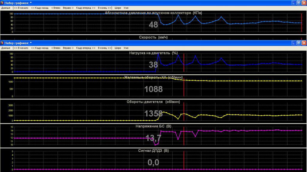The width and height of the screenshot is (307, 172).
Task: Click '< Влево' in the lower window menu bar
Action: point(56,48)
